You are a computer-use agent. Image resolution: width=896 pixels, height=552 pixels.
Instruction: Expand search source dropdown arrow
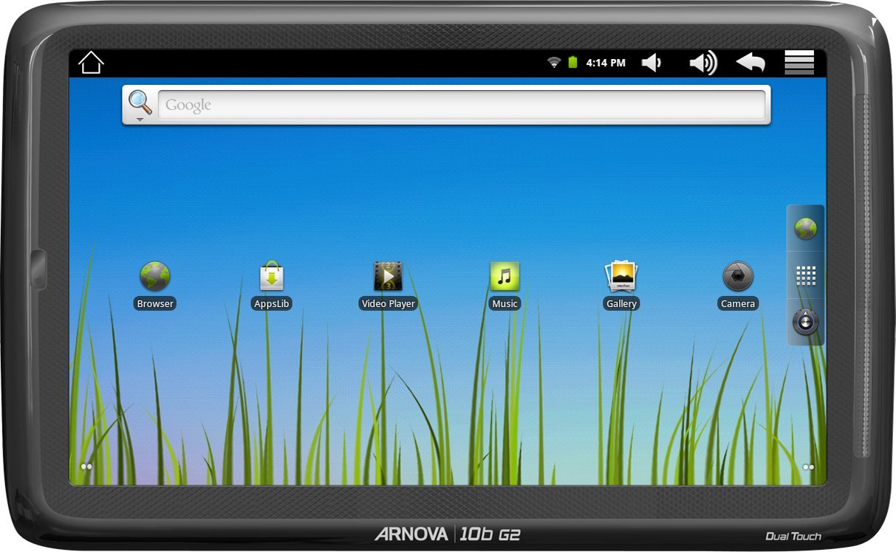point(140,119)
